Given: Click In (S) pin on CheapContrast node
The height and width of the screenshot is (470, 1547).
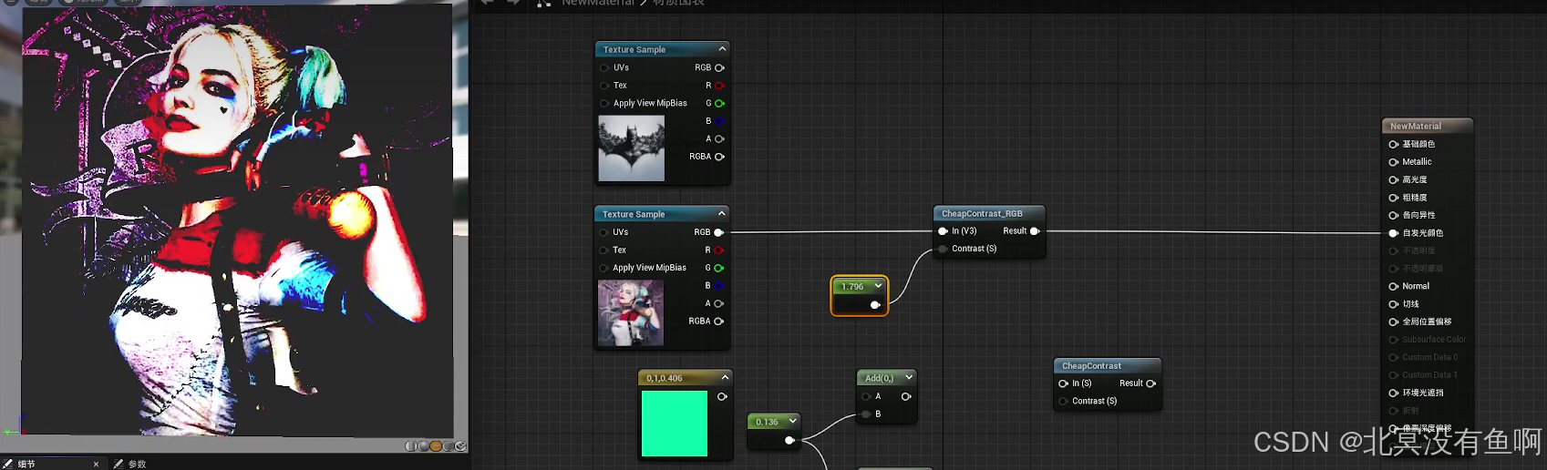Looking at the screenshot, I should coord(1063,383).
